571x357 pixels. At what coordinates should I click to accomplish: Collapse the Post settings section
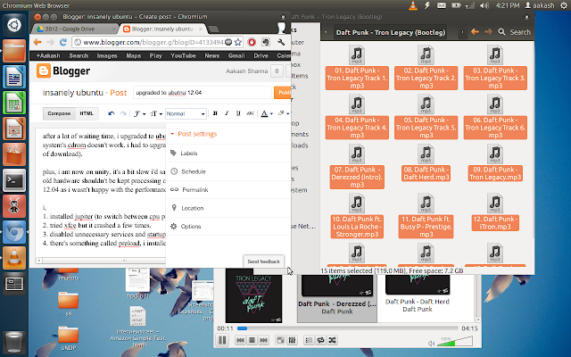click(194, 134)
